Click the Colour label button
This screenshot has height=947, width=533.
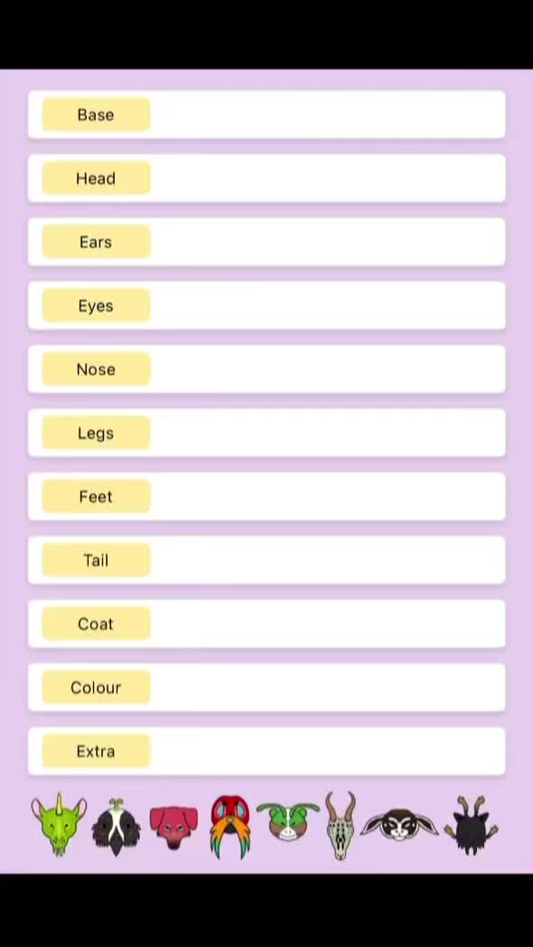[96, 688]
